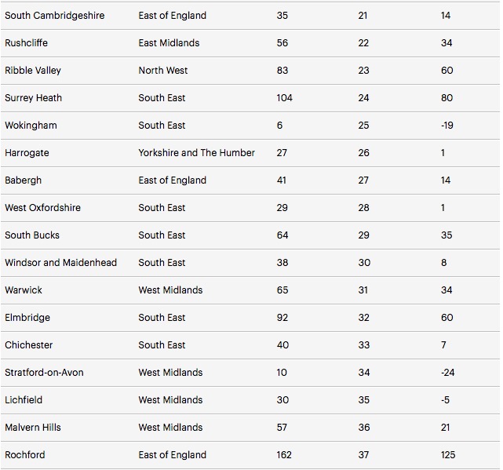Select the West Oxfordshire cell
Viewport: 503px width, 470px height.
(42, 208)
